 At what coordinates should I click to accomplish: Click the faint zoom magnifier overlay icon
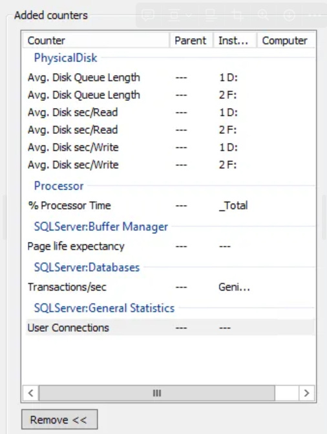pos(263,15)
